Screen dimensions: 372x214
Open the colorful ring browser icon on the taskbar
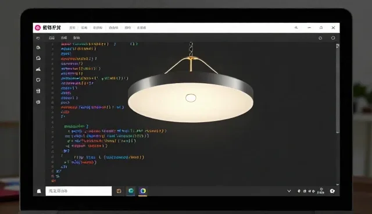[143, 191]
